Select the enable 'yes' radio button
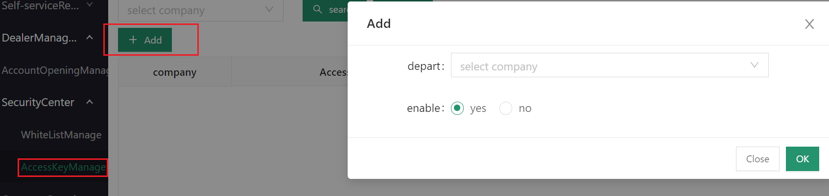Image resolution: width=829 pixels, height=196 pixels. tap(457, 108)
